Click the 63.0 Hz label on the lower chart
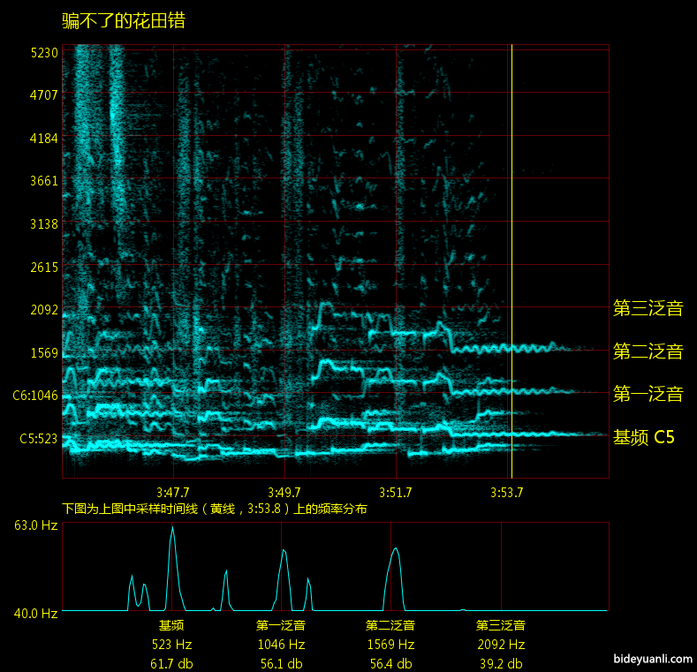Image resolution: width=697 pixels, height=672 pixels. point(35,525)
